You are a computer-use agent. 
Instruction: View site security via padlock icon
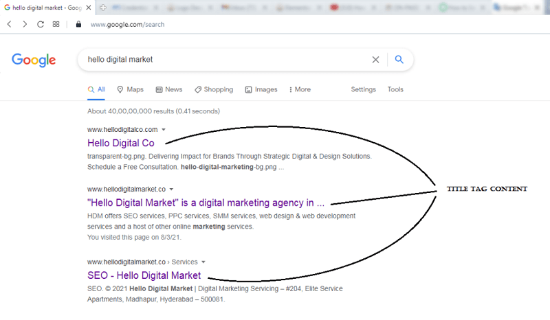pos(78,24)
